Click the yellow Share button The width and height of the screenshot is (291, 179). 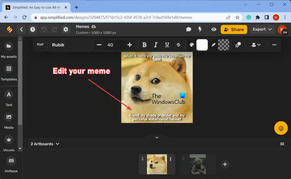click(234, 29)
